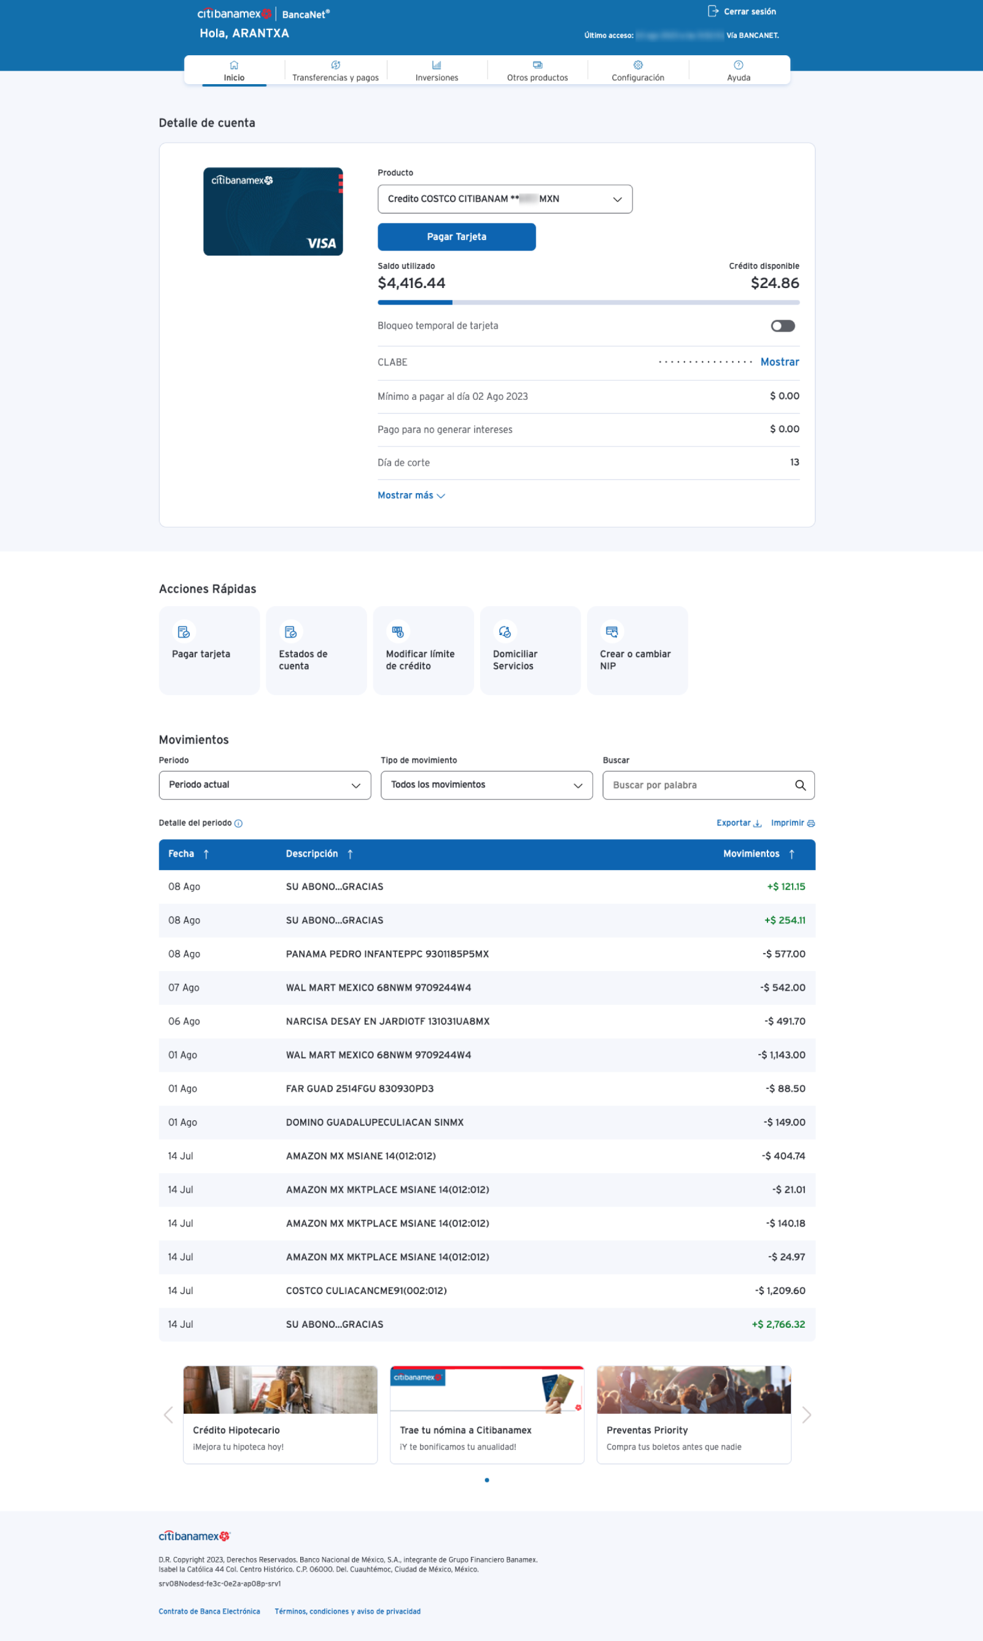This screenshot has width=983, height=1641.
Task: Click the Citibanamex Visa card image
Action: click(273, 211)
